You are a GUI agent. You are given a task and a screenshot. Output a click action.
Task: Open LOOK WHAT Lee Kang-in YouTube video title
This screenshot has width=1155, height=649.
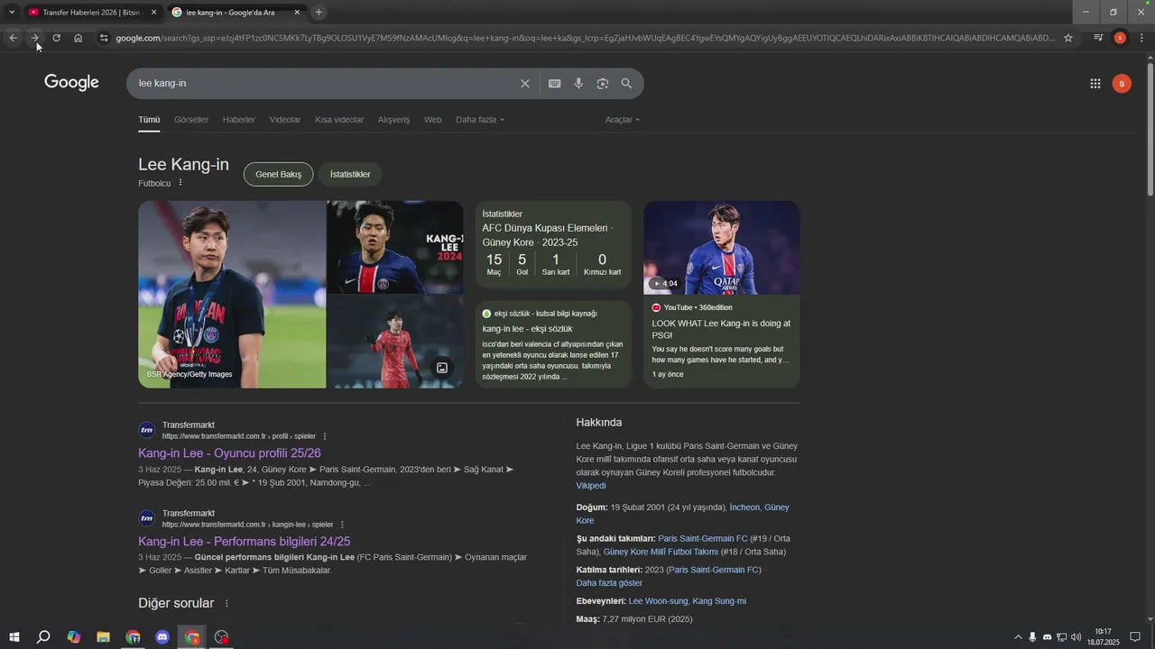click(721, 329)
